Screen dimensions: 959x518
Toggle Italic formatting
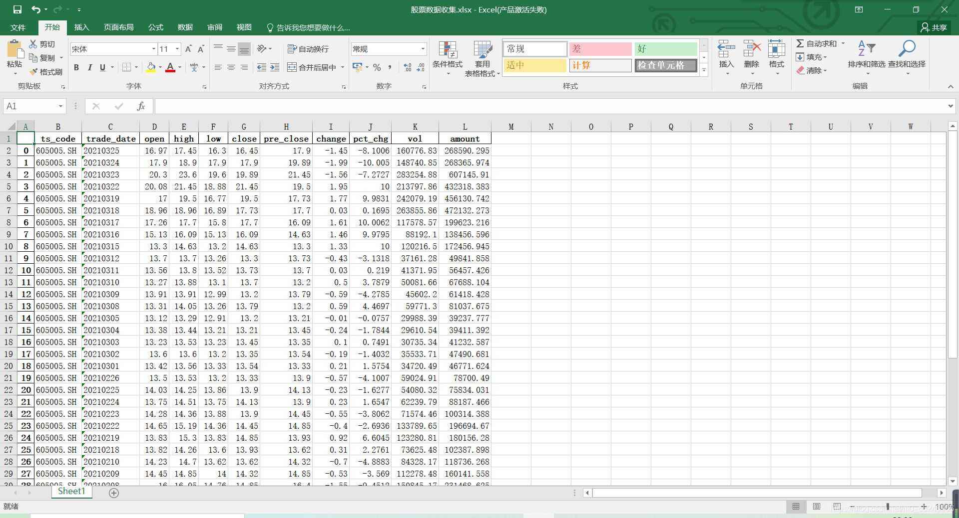[x=89, y=67]
